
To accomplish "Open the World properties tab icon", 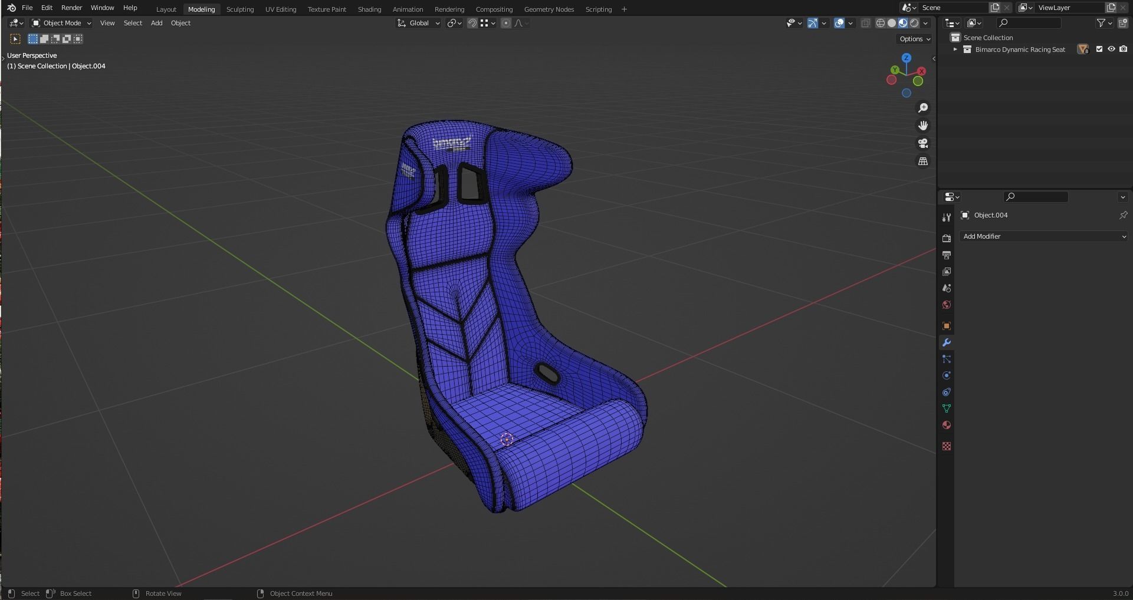I will (x=947, y=305).
